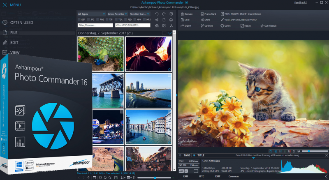Open the EDIT menu section
The height and width of the screenshot is (180, 329).
click(11, 43)
